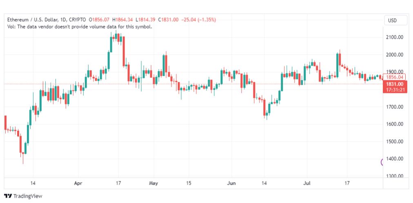Click the high price value H1864.34
Screen dimensions: 413x203
(123, 20)
